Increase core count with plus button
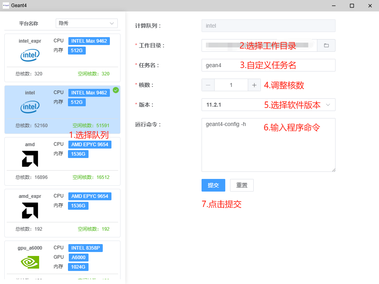 254,85
